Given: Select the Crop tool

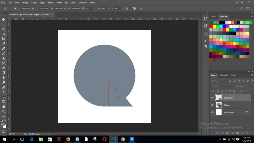Looking at the screenshot, I should [3, 39].
